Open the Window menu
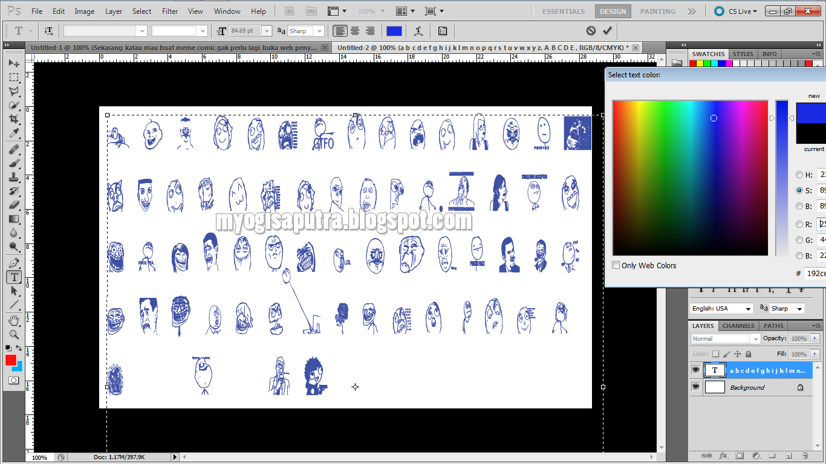This screenshot has width=826, height=464. 227,11
